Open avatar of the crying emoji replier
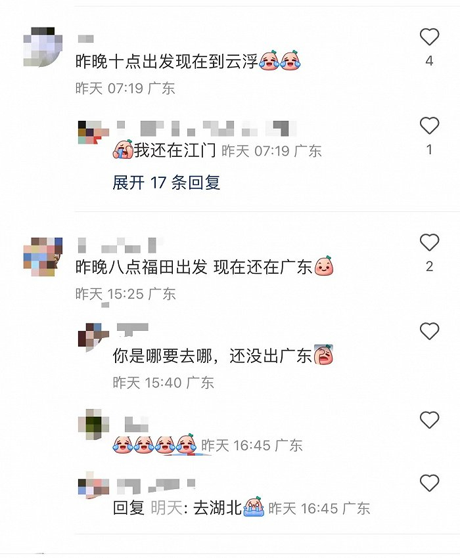The height and width of the screenshot is (558, 460). point(93,425)
